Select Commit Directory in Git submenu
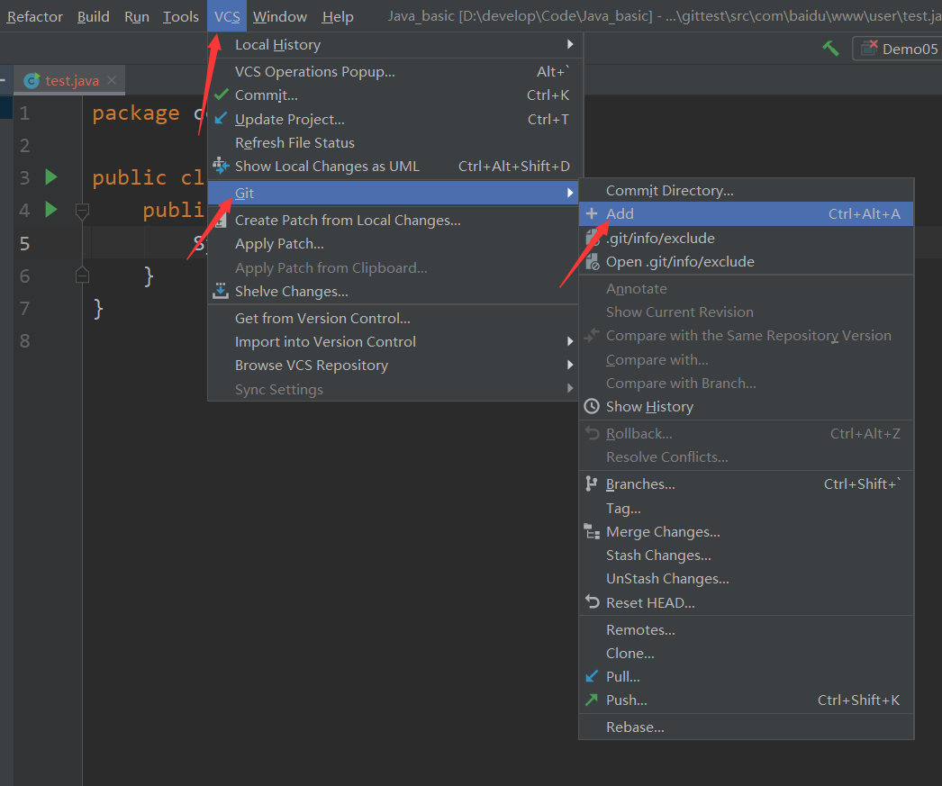The image size is (942, 786). 747,190
